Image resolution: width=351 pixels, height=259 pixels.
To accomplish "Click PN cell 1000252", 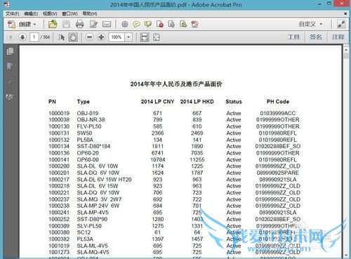I will (x=59, y=220).
